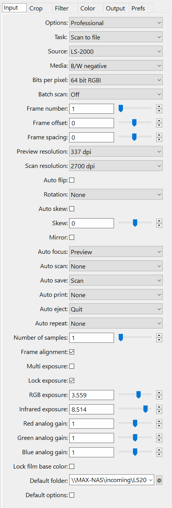
Task: Click the Infrared exposure value field
Action: 92,409
